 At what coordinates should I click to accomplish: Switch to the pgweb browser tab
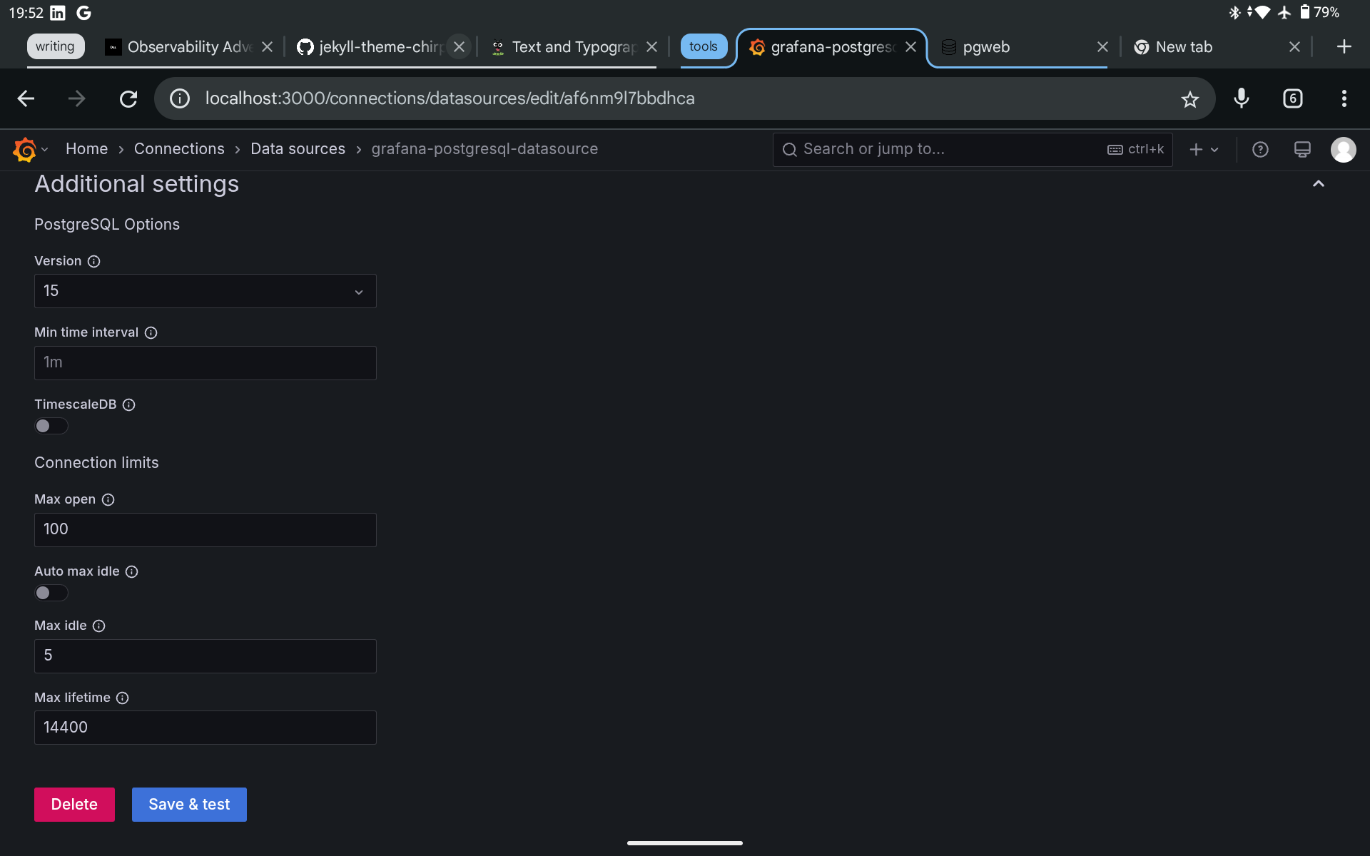coord(986,47)
